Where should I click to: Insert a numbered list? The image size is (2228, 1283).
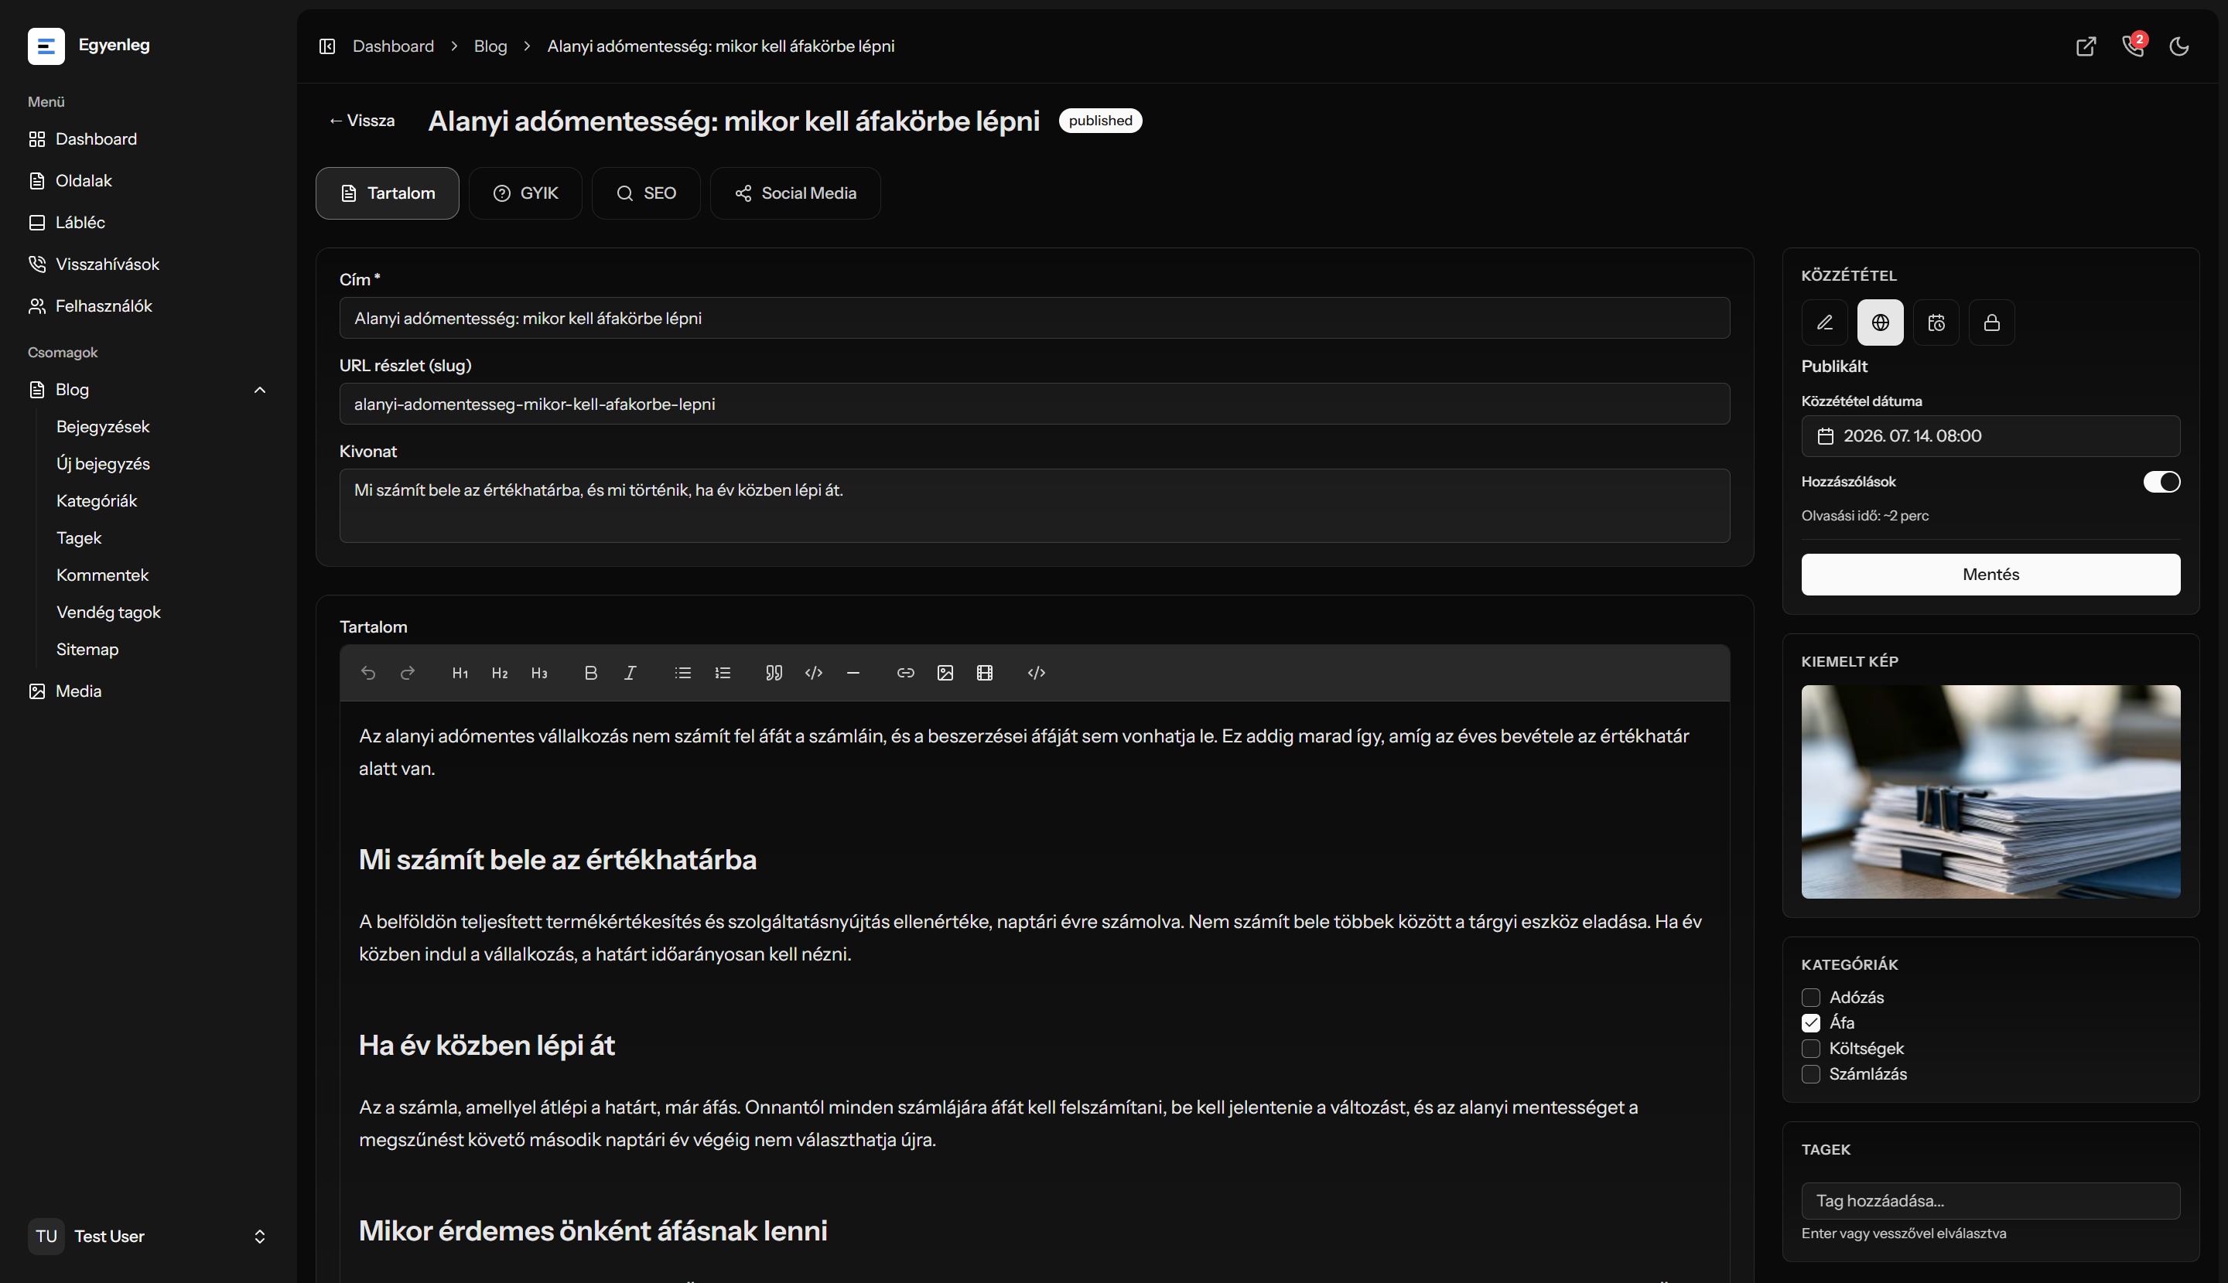pyautogui.click(x=723, y=674)
